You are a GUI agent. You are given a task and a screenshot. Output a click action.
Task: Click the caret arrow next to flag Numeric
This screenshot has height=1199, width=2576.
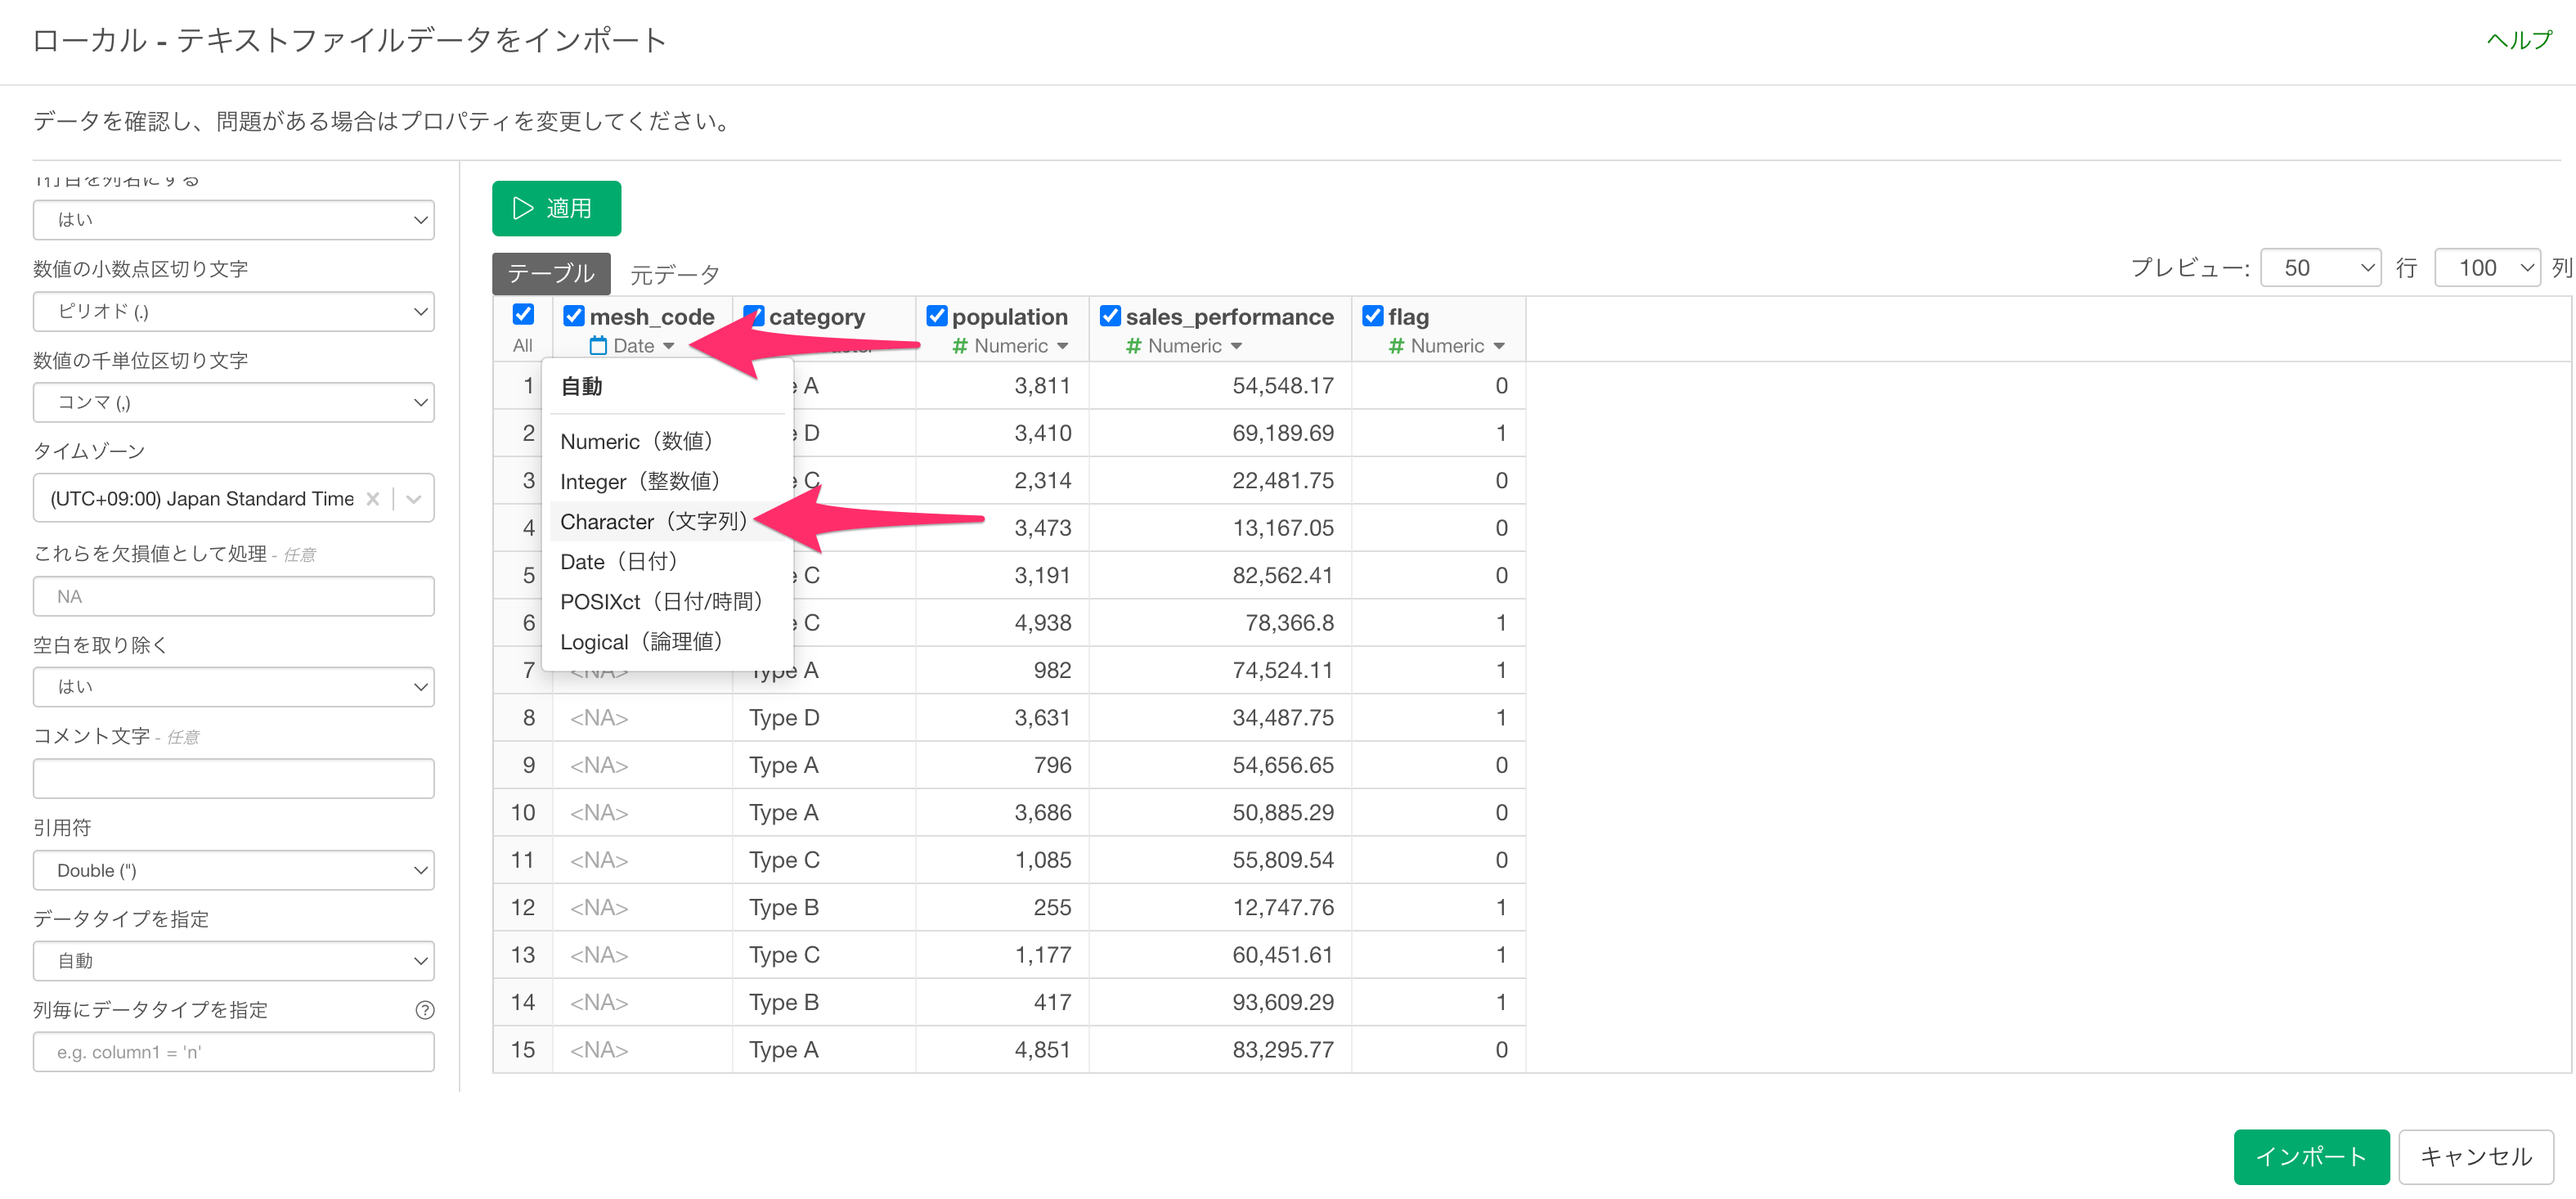(1499, 346)
